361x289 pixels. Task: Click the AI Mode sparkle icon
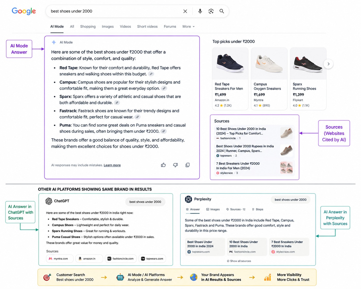tap(54, 42)
